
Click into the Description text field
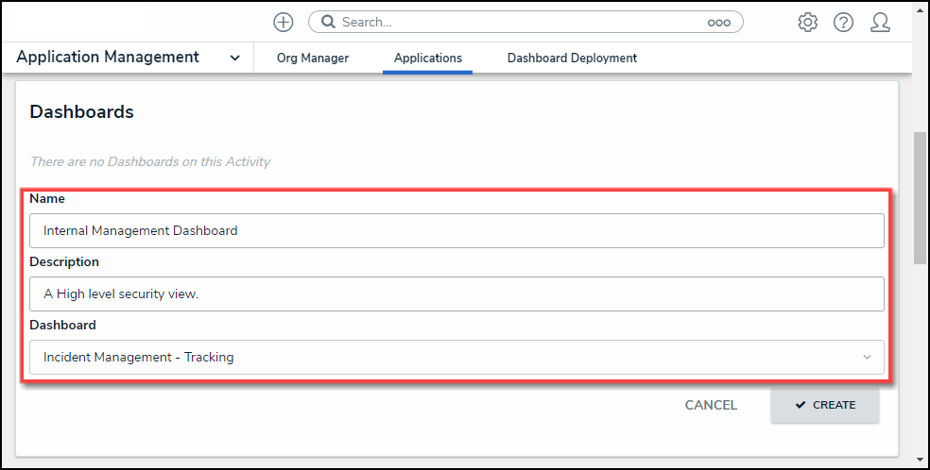pos(456,294)
